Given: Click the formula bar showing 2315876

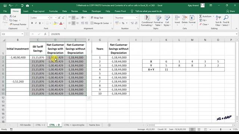Looking at the screenshot, I should pos(142,34).
